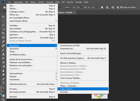This screenshot has height=101, width=140.
Task: Click the link width and height icon
Action: pyautogui.click(x=85, y=7)
